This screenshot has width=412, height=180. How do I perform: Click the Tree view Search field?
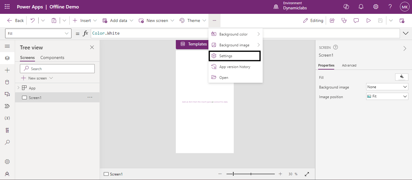coord(57,69)
